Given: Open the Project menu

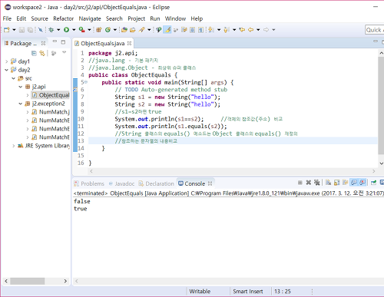Looking at the screenshot, I should (x=137, y=18).
